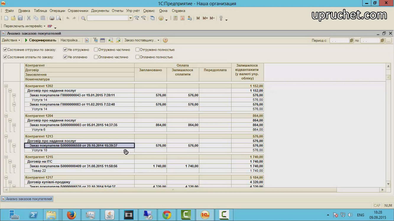Image resolution: width=394 pixels, height=221 pixels.
Task: Open the Отчеты menu
Action: pos(117,11)
